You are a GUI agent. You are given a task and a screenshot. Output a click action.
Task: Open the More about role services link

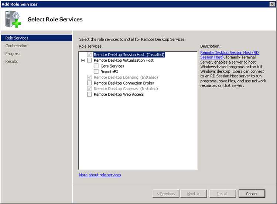[100, 175]
